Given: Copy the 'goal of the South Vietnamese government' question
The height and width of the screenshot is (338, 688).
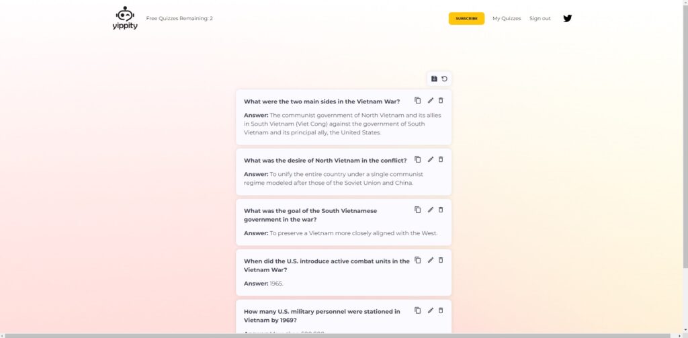Looking at the screenshot, I should coord(418,210).
